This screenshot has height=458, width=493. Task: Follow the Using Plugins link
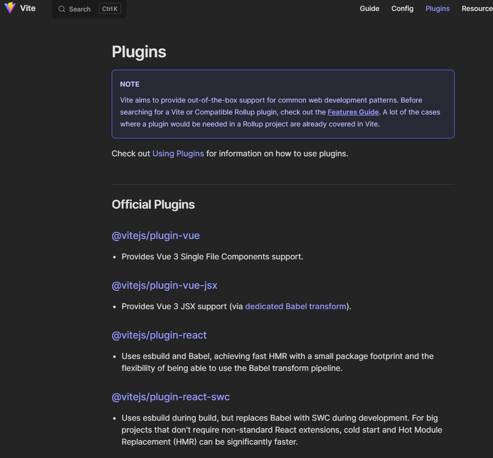(178, 153)
